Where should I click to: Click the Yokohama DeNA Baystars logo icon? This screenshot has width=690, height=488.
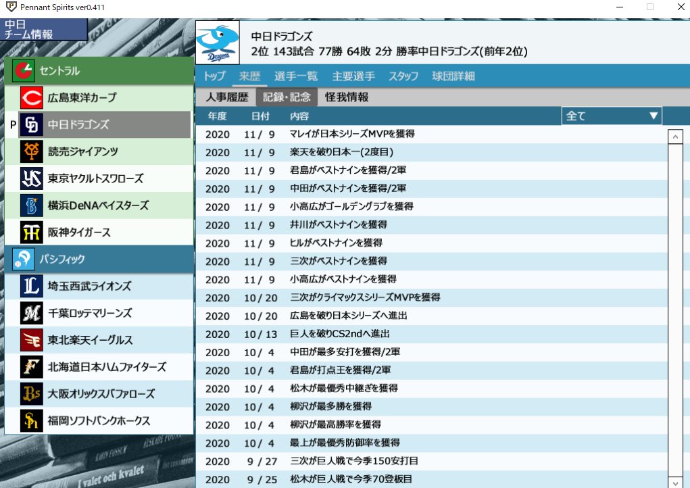(x=32, y=205)
